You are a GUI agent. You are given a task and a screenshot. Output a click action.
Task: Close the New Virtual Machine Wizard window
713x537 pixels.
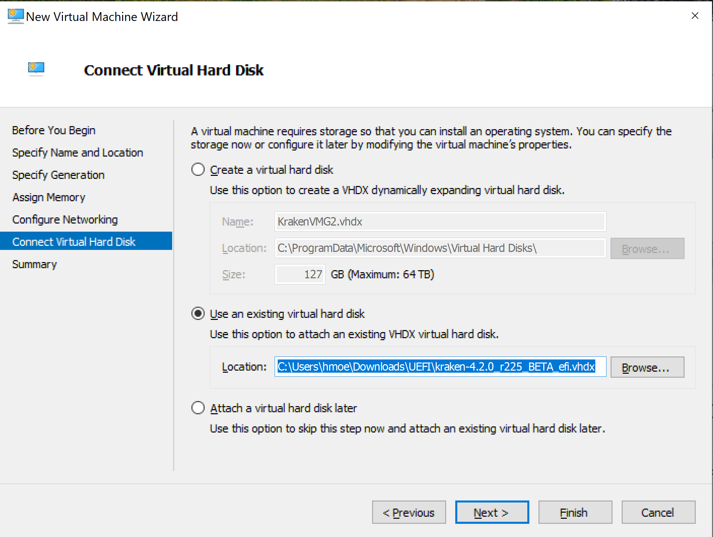pyautogui.click(x=695, y=16)
